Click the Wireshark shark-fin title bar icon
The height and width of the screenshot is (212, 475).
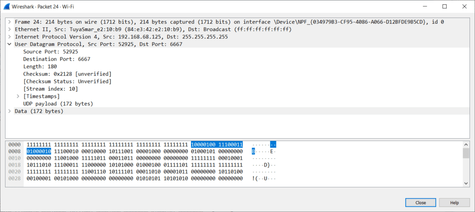coord(6,6)
